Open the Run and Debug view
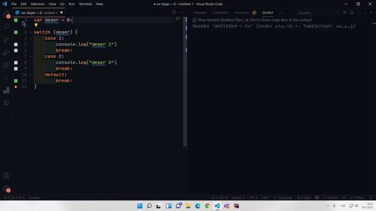 pos(6,52)
